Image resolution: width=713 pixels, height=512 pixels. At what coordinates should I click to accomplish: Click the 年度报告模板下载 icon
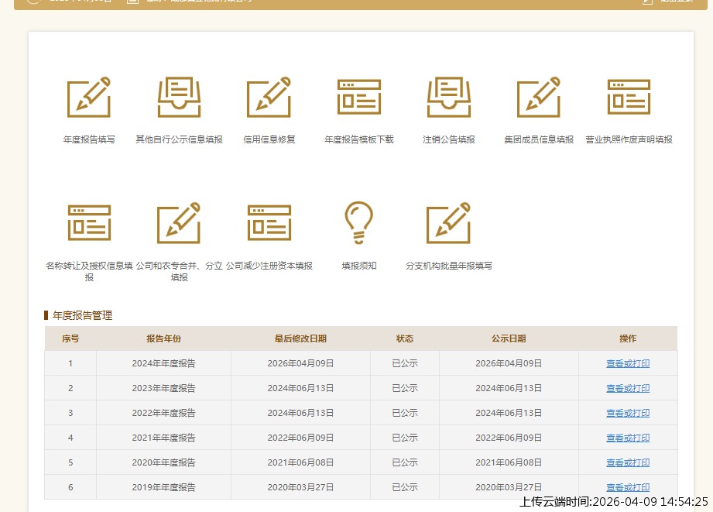(358, 98)
